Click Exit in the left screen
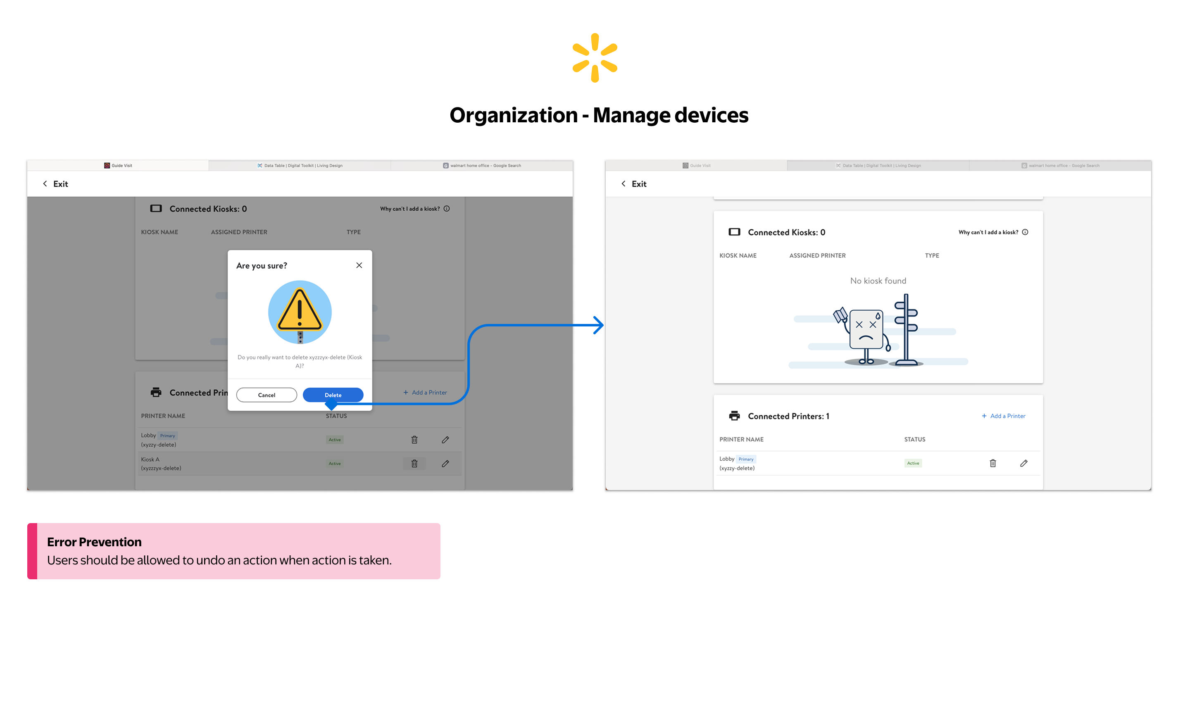Screen dimensions: 1190x714 click(x=61, y=184)
